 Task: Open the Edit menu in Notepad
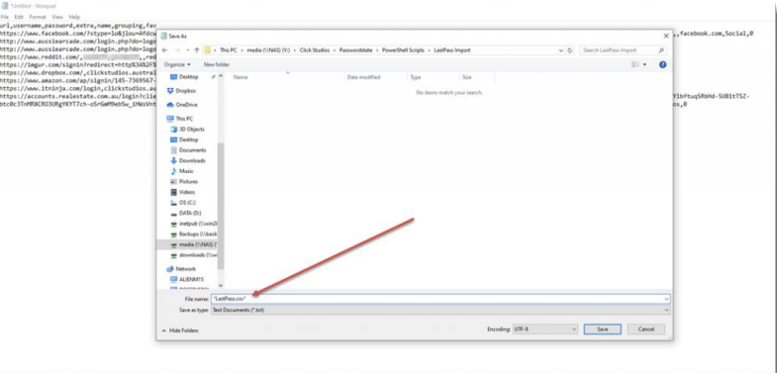pyautogui.click(x=19, y=17)
